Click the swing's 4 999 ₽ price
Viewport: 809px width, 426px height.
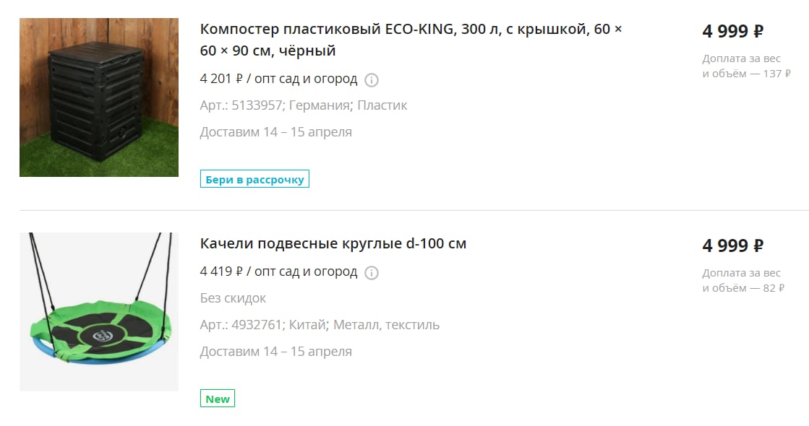(732, 245)
